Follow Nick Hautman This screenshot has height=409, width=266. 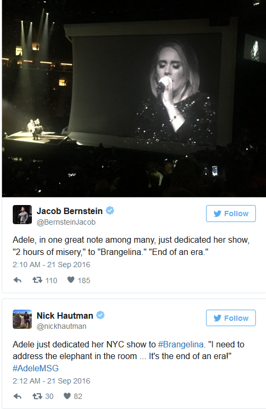(231, 318)
